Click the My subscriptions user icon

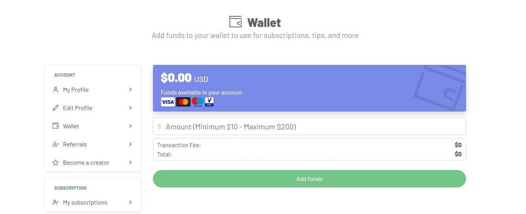[56, 202]
